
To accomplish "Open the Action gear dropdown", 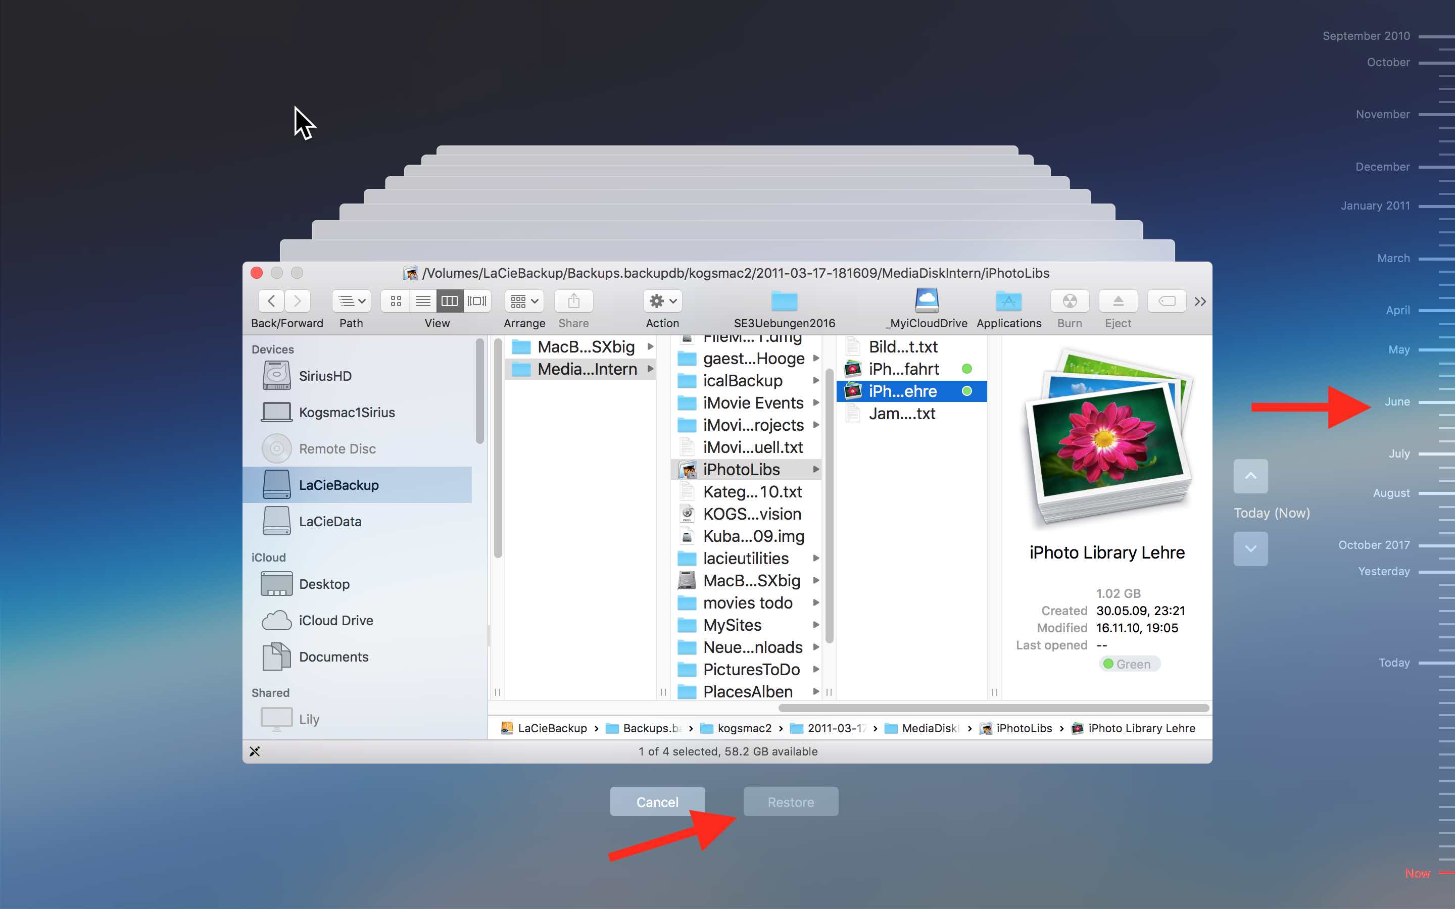I will (x=662, y=300).
